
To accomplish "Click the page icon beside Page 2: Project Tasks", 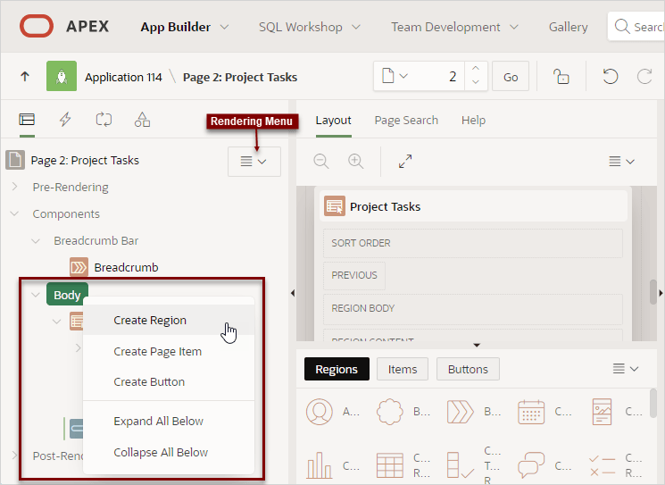I will pyautogui.click(x=15, y=160).
